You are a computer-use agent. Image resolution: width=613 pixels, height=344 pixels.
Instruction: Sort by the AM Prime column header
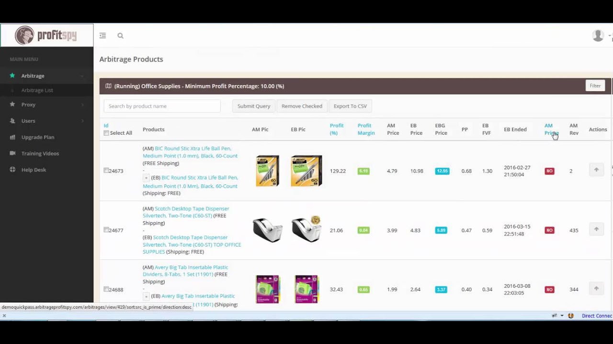coord(551,129)
